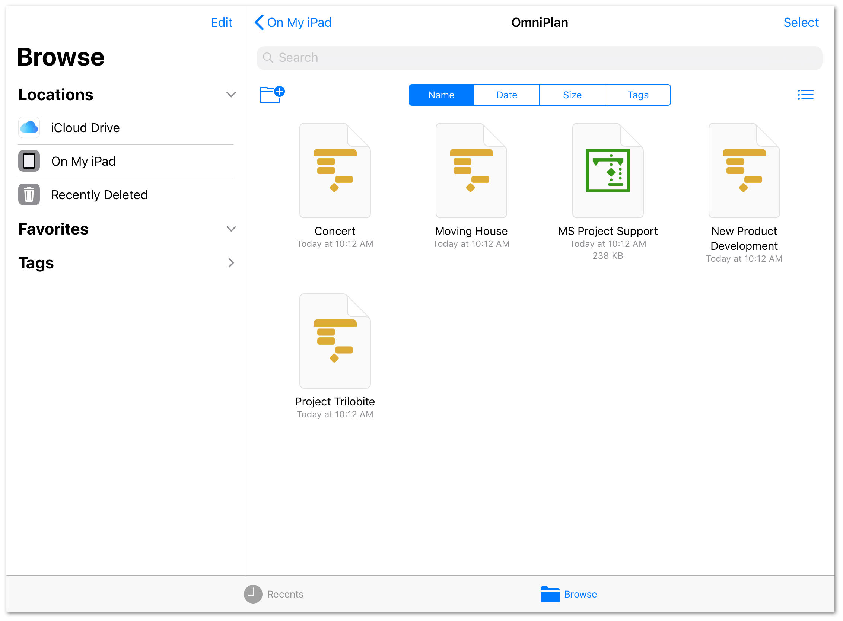Go back using the chevron arrow
843x621 pixels.
pos(259,22)
